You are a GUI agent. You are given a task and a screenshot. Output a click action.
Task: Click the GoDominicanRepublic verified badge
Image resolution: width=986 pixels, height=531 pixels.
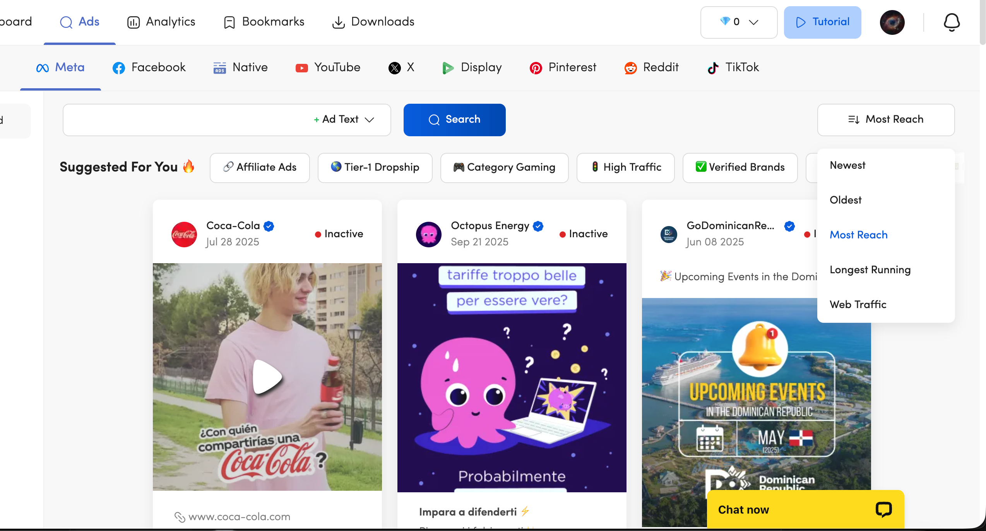(x=790, y=226)
